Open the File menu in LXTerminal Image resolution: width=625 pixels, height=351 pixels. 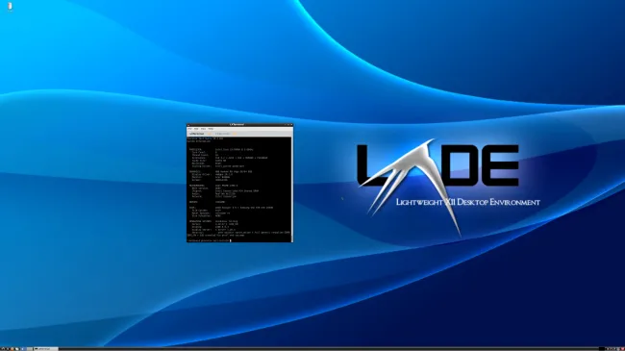pyautogui.click(x=189, y=129)
